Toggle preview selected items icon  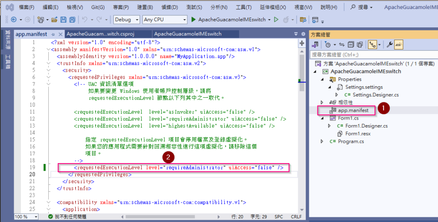tap(399, 45)
